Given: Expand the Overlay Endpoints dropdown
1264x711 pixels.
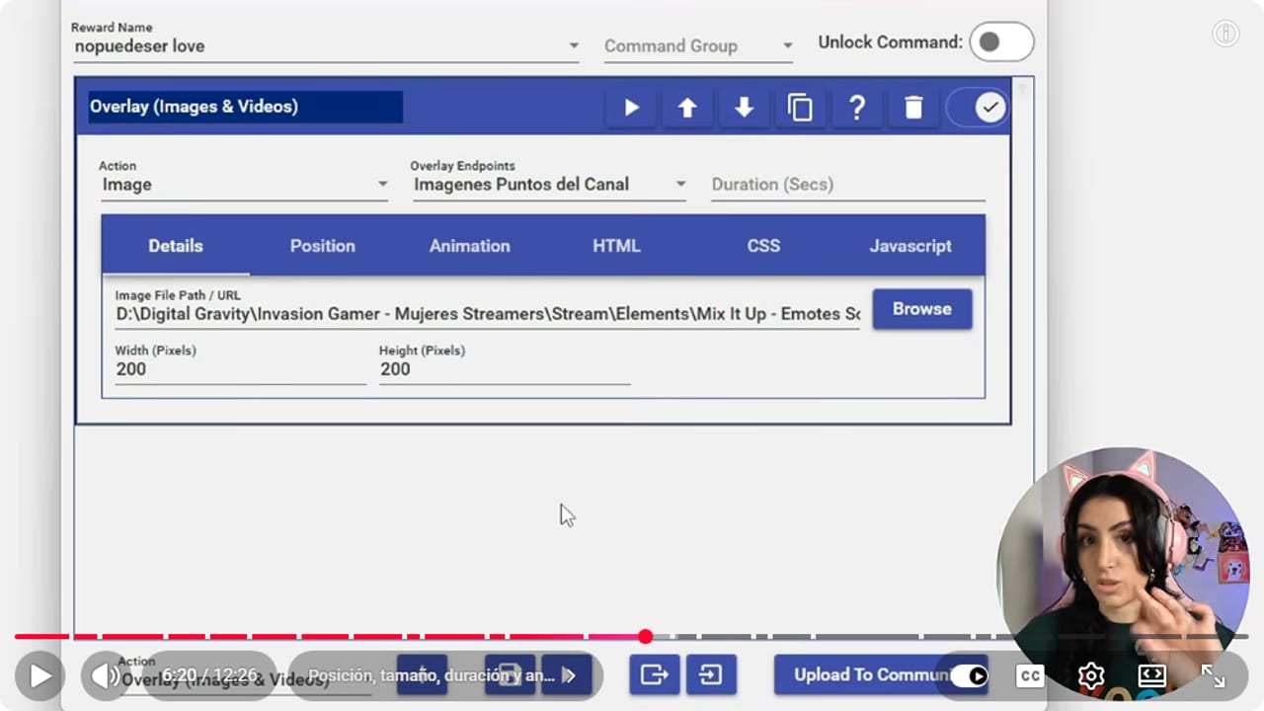Looking at the screenshot, I should (x=548, y=184).
